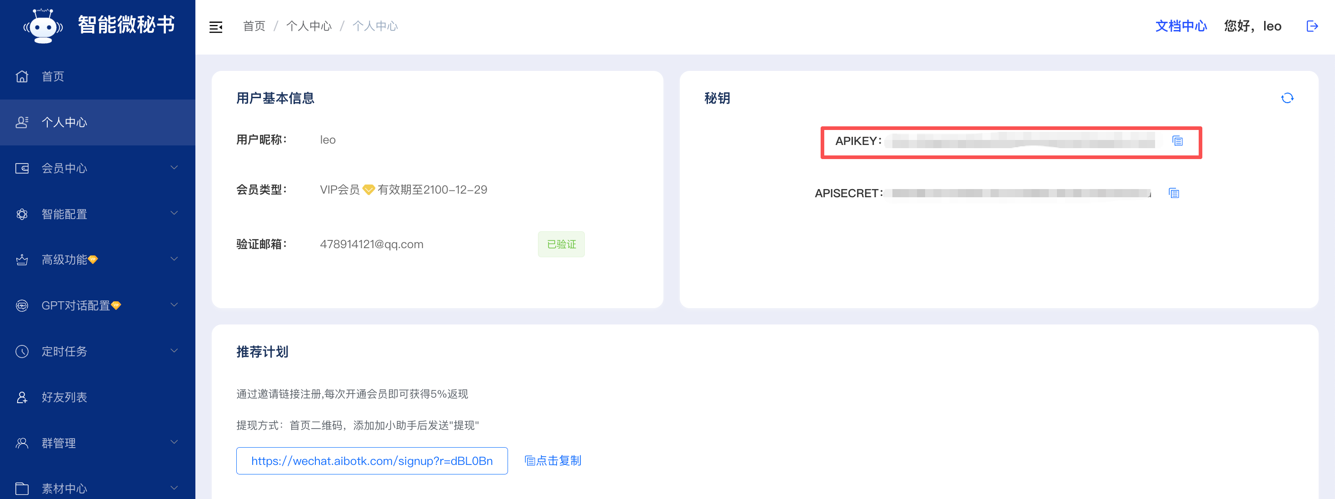Click the robot logo icon

pos(43,26)
